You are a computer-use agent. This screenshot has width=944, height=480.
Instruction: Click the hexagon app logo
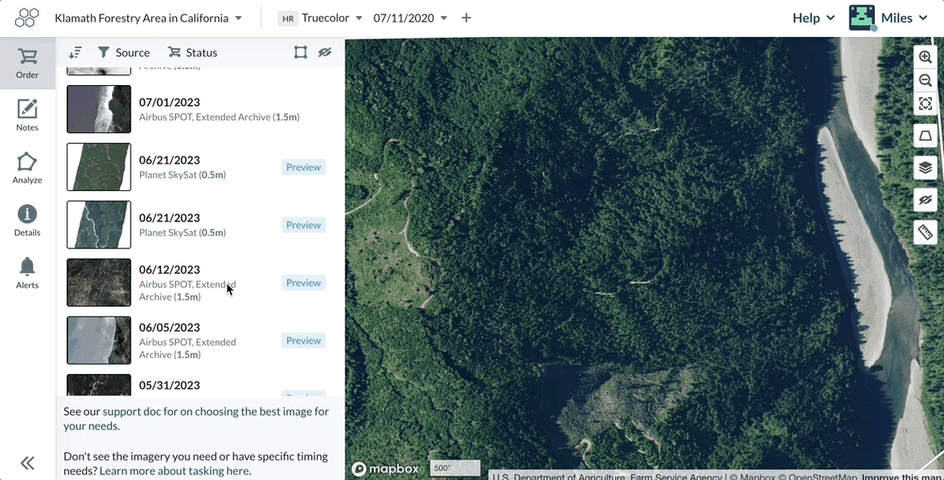27,18
